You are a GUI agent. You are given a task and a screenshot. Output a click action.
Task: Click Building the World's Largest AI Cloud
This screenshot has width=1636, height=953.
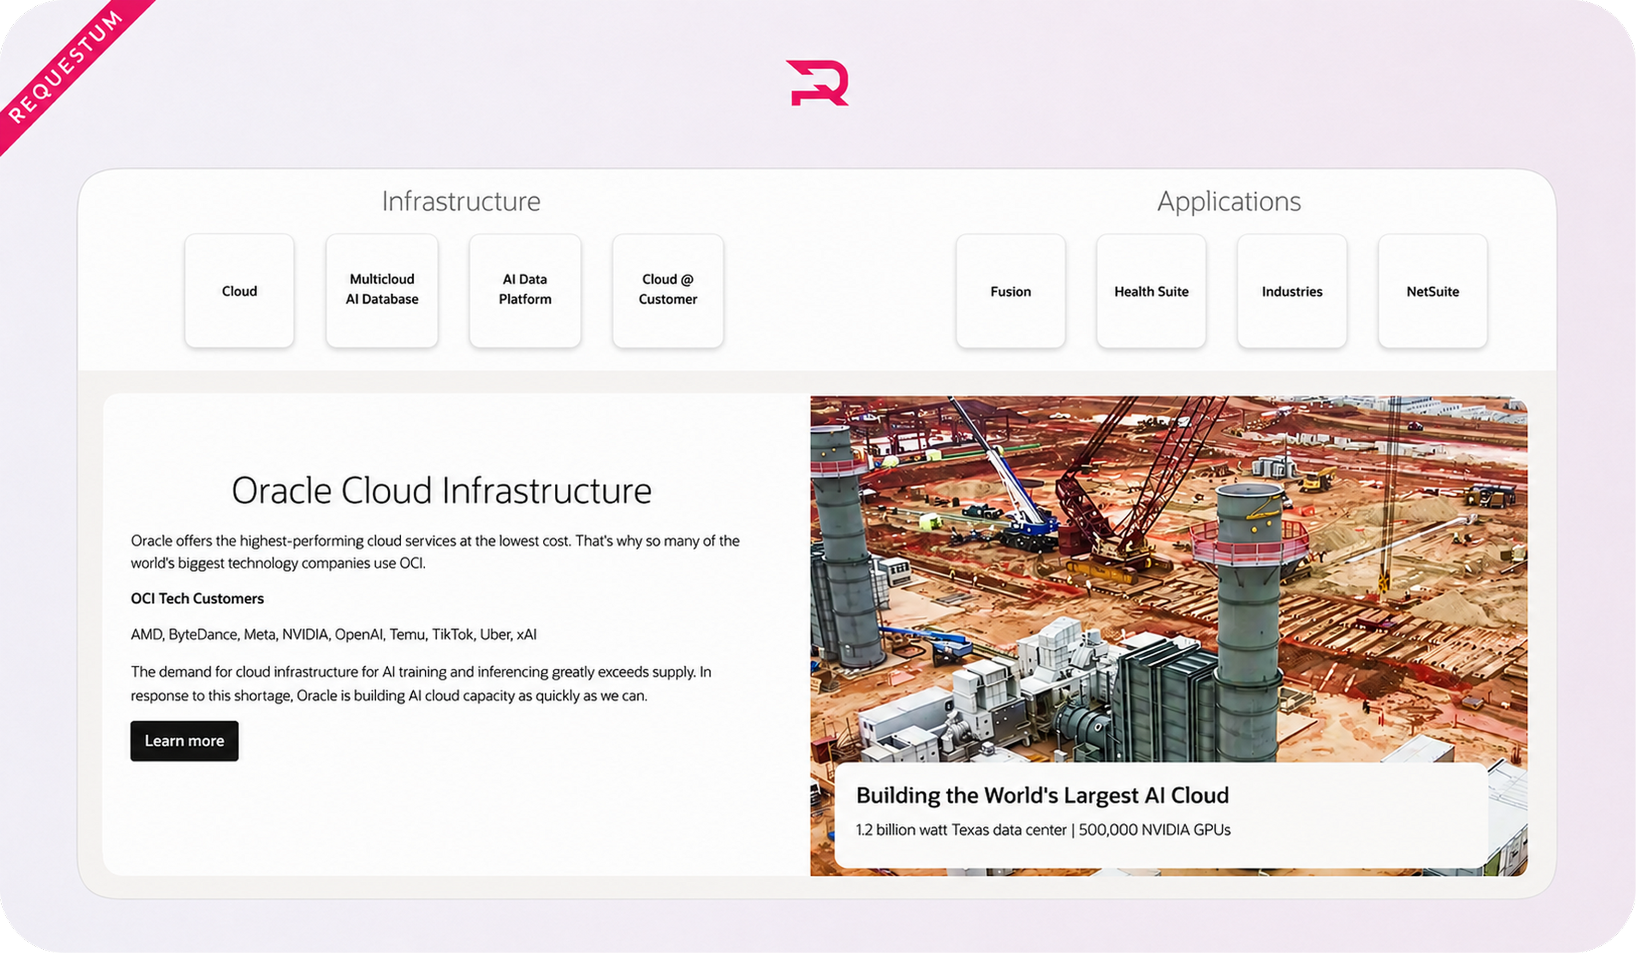click(x=1043, y=795)
